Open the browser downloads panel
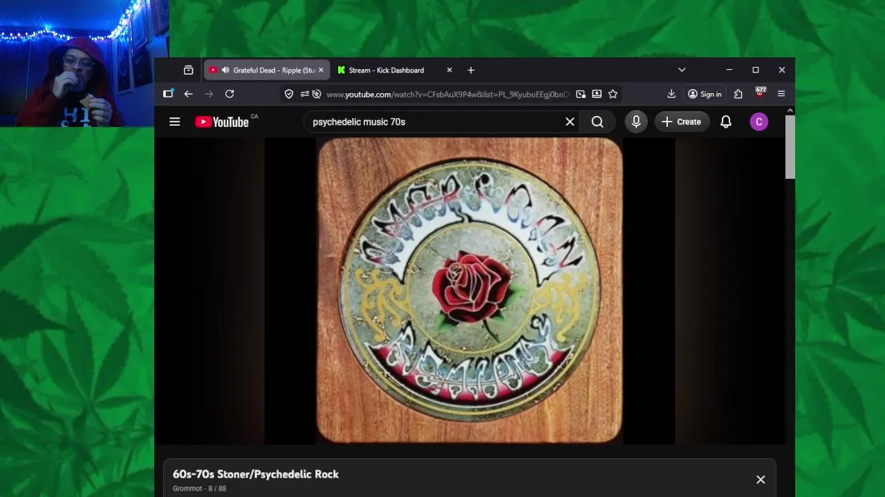 pyautogui.click(x=671, y=94)
